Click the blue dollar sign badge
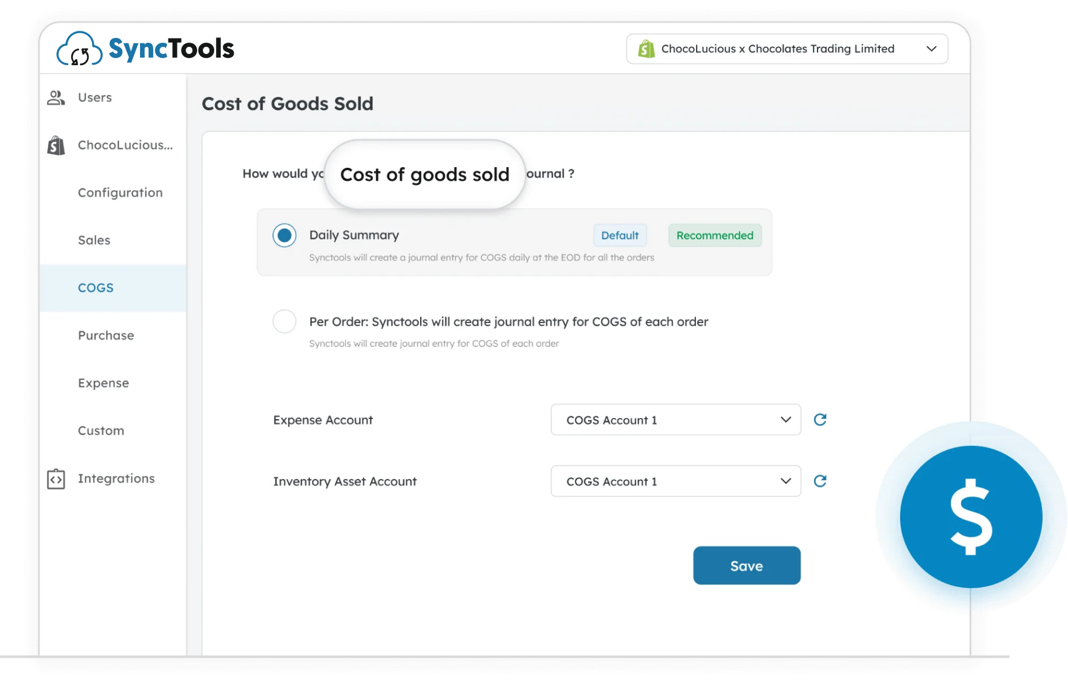 tap(971, 516)
